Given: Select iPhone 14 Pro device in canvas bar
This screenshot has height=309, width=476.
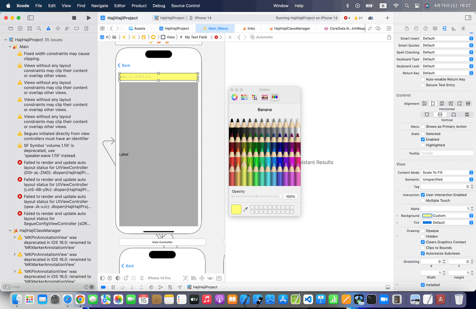Looking at the screenshot, I should 159,278.
